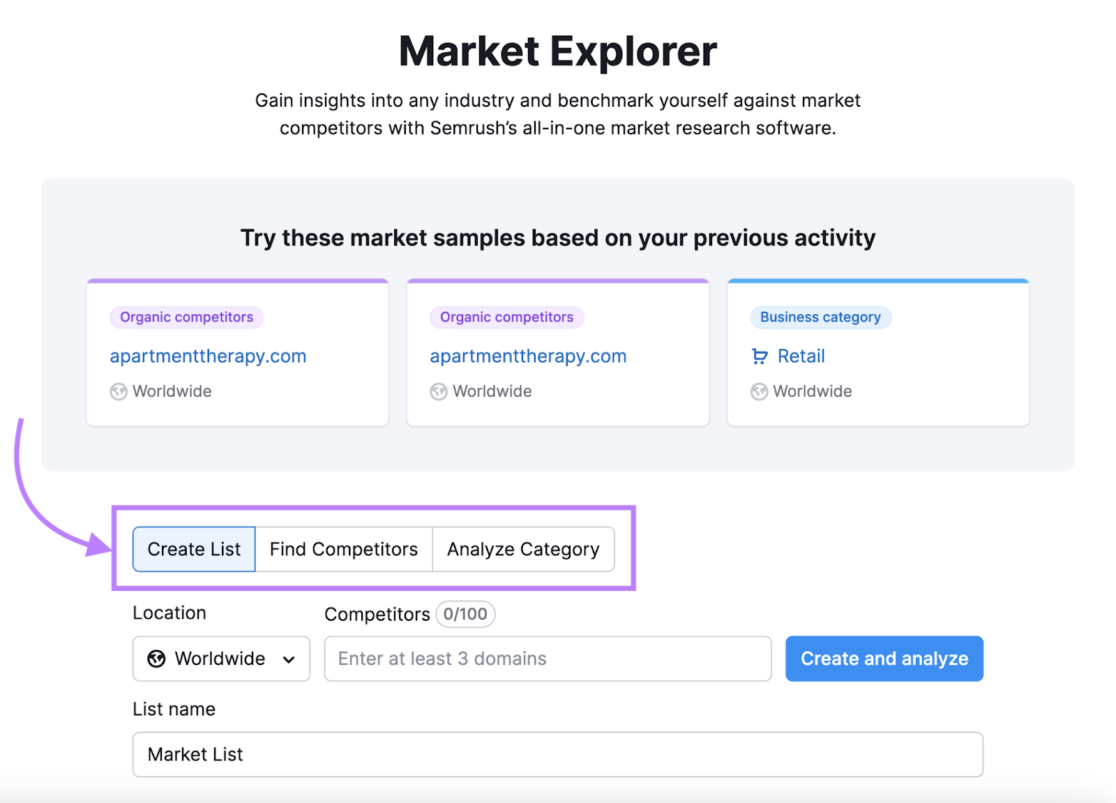Click the globe icon on first apartmenttherapy.com card
Image resolution: width=1116 pixels, height=803 pixels.
pos(119,391)
